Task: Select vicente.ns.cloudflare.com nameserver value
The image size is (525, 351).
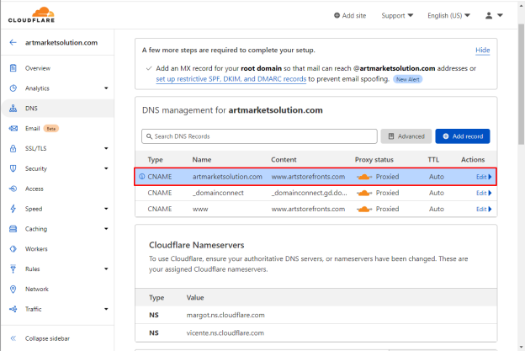Action: (x=225, y=333)
